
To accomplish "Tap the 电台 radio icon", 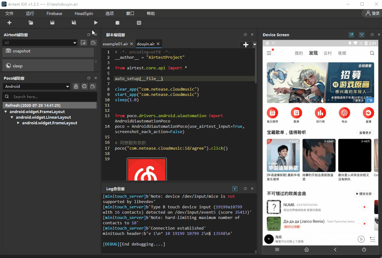I will tap(345, 113).
